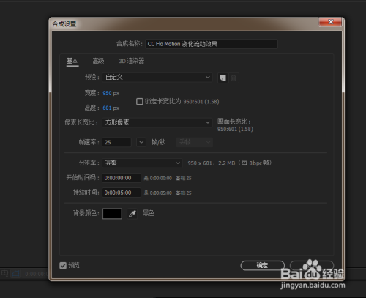The image size is (366, 298).
Task: Click the frame rate 25 field
Action: (116, 142)
